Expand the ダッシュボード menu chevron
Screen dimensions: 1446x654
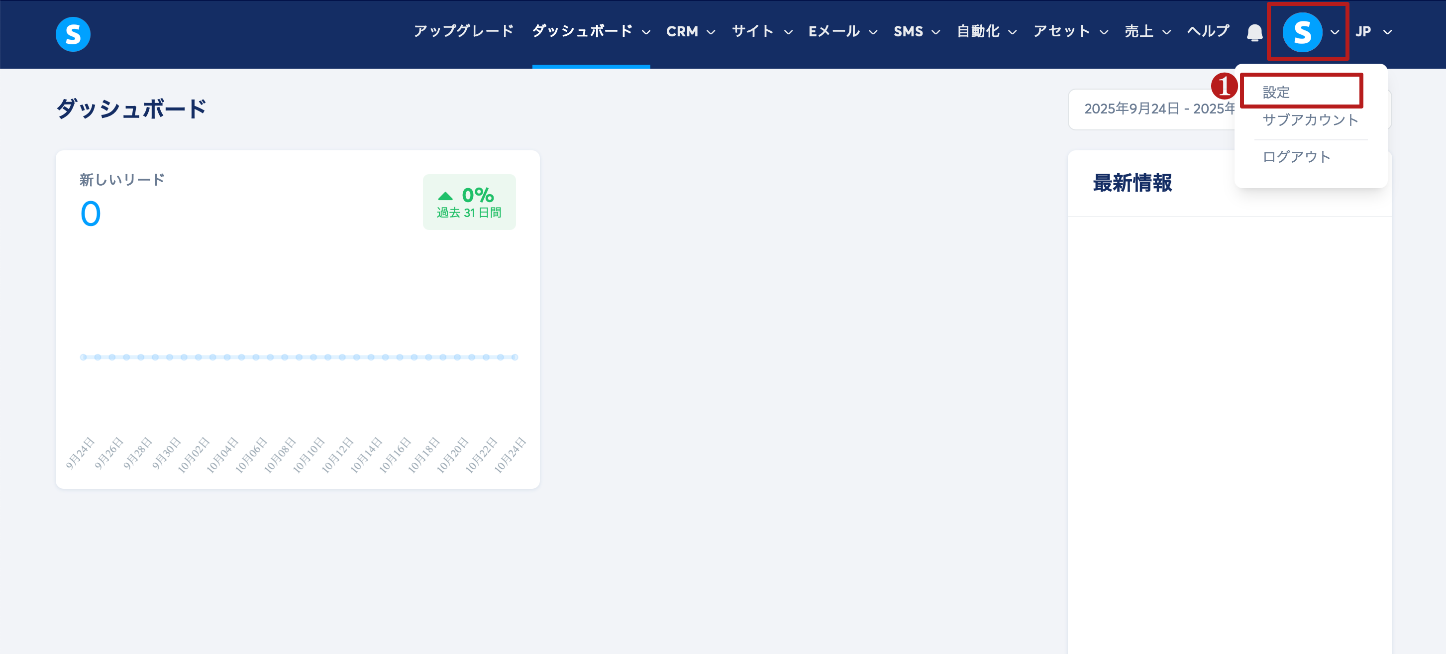pyautogui.click(x=646, y=32)
